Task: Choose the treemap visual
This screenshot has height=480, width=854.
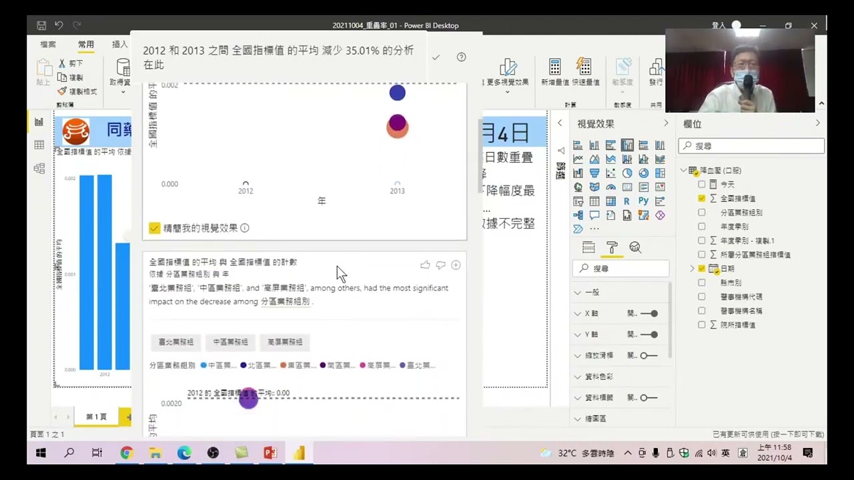Action: click(660, 173)
